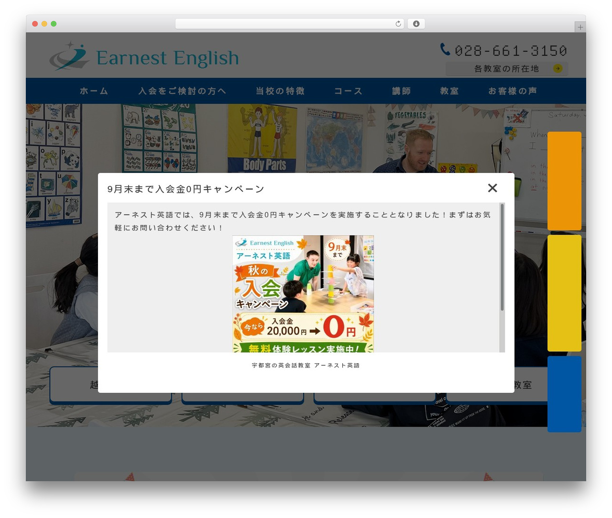The width and height of the screenshot is (612, 518).
Task: Open the 入会をご検討の方へ menu item
Action: (x=182, y=91)
